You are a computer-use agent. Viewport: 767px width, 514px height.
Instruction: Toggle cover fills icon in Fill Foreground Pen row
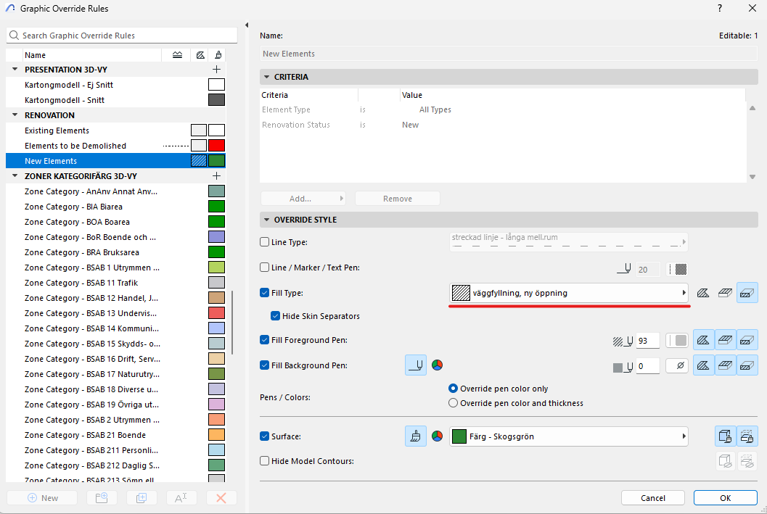click(725, 341)
